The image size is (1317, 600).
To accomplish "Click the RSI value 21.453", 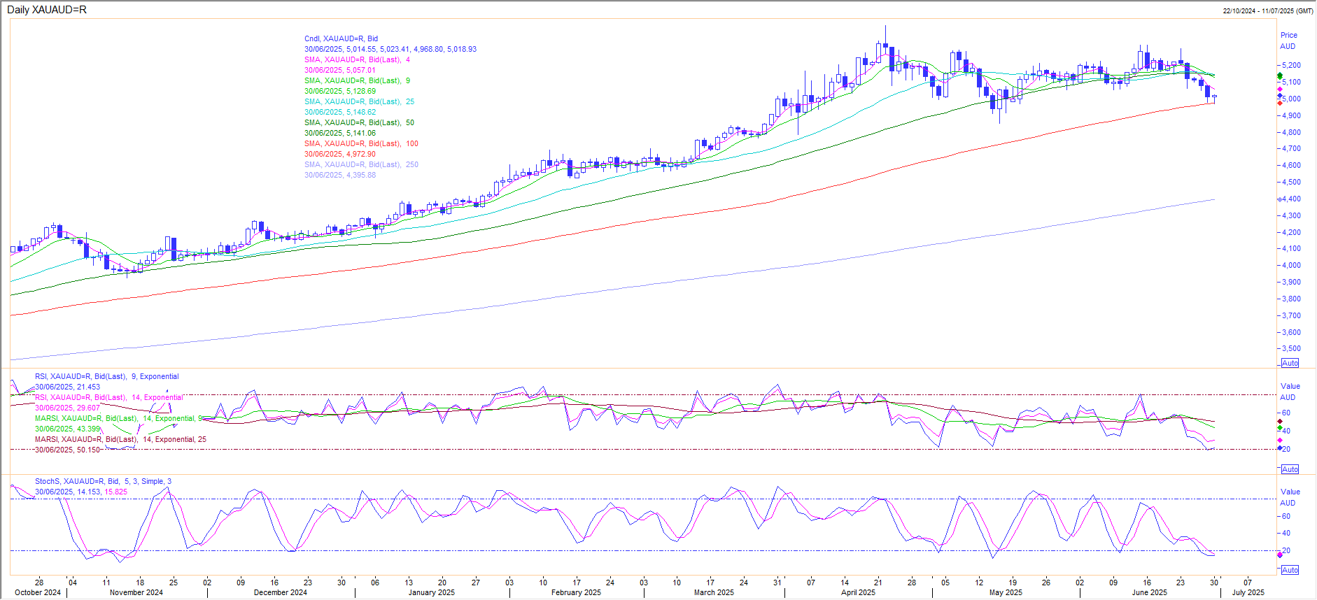I will pos(88,387).
